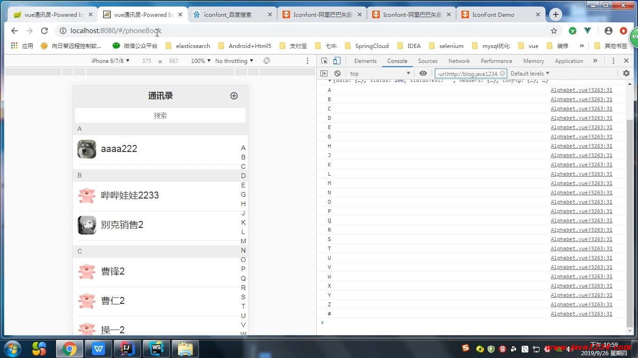This screenshot has height=358, width=638.
Task: Select contact 曹仁2
Action: point(160,301)
